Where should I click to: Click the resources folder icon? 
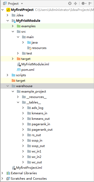29,48
